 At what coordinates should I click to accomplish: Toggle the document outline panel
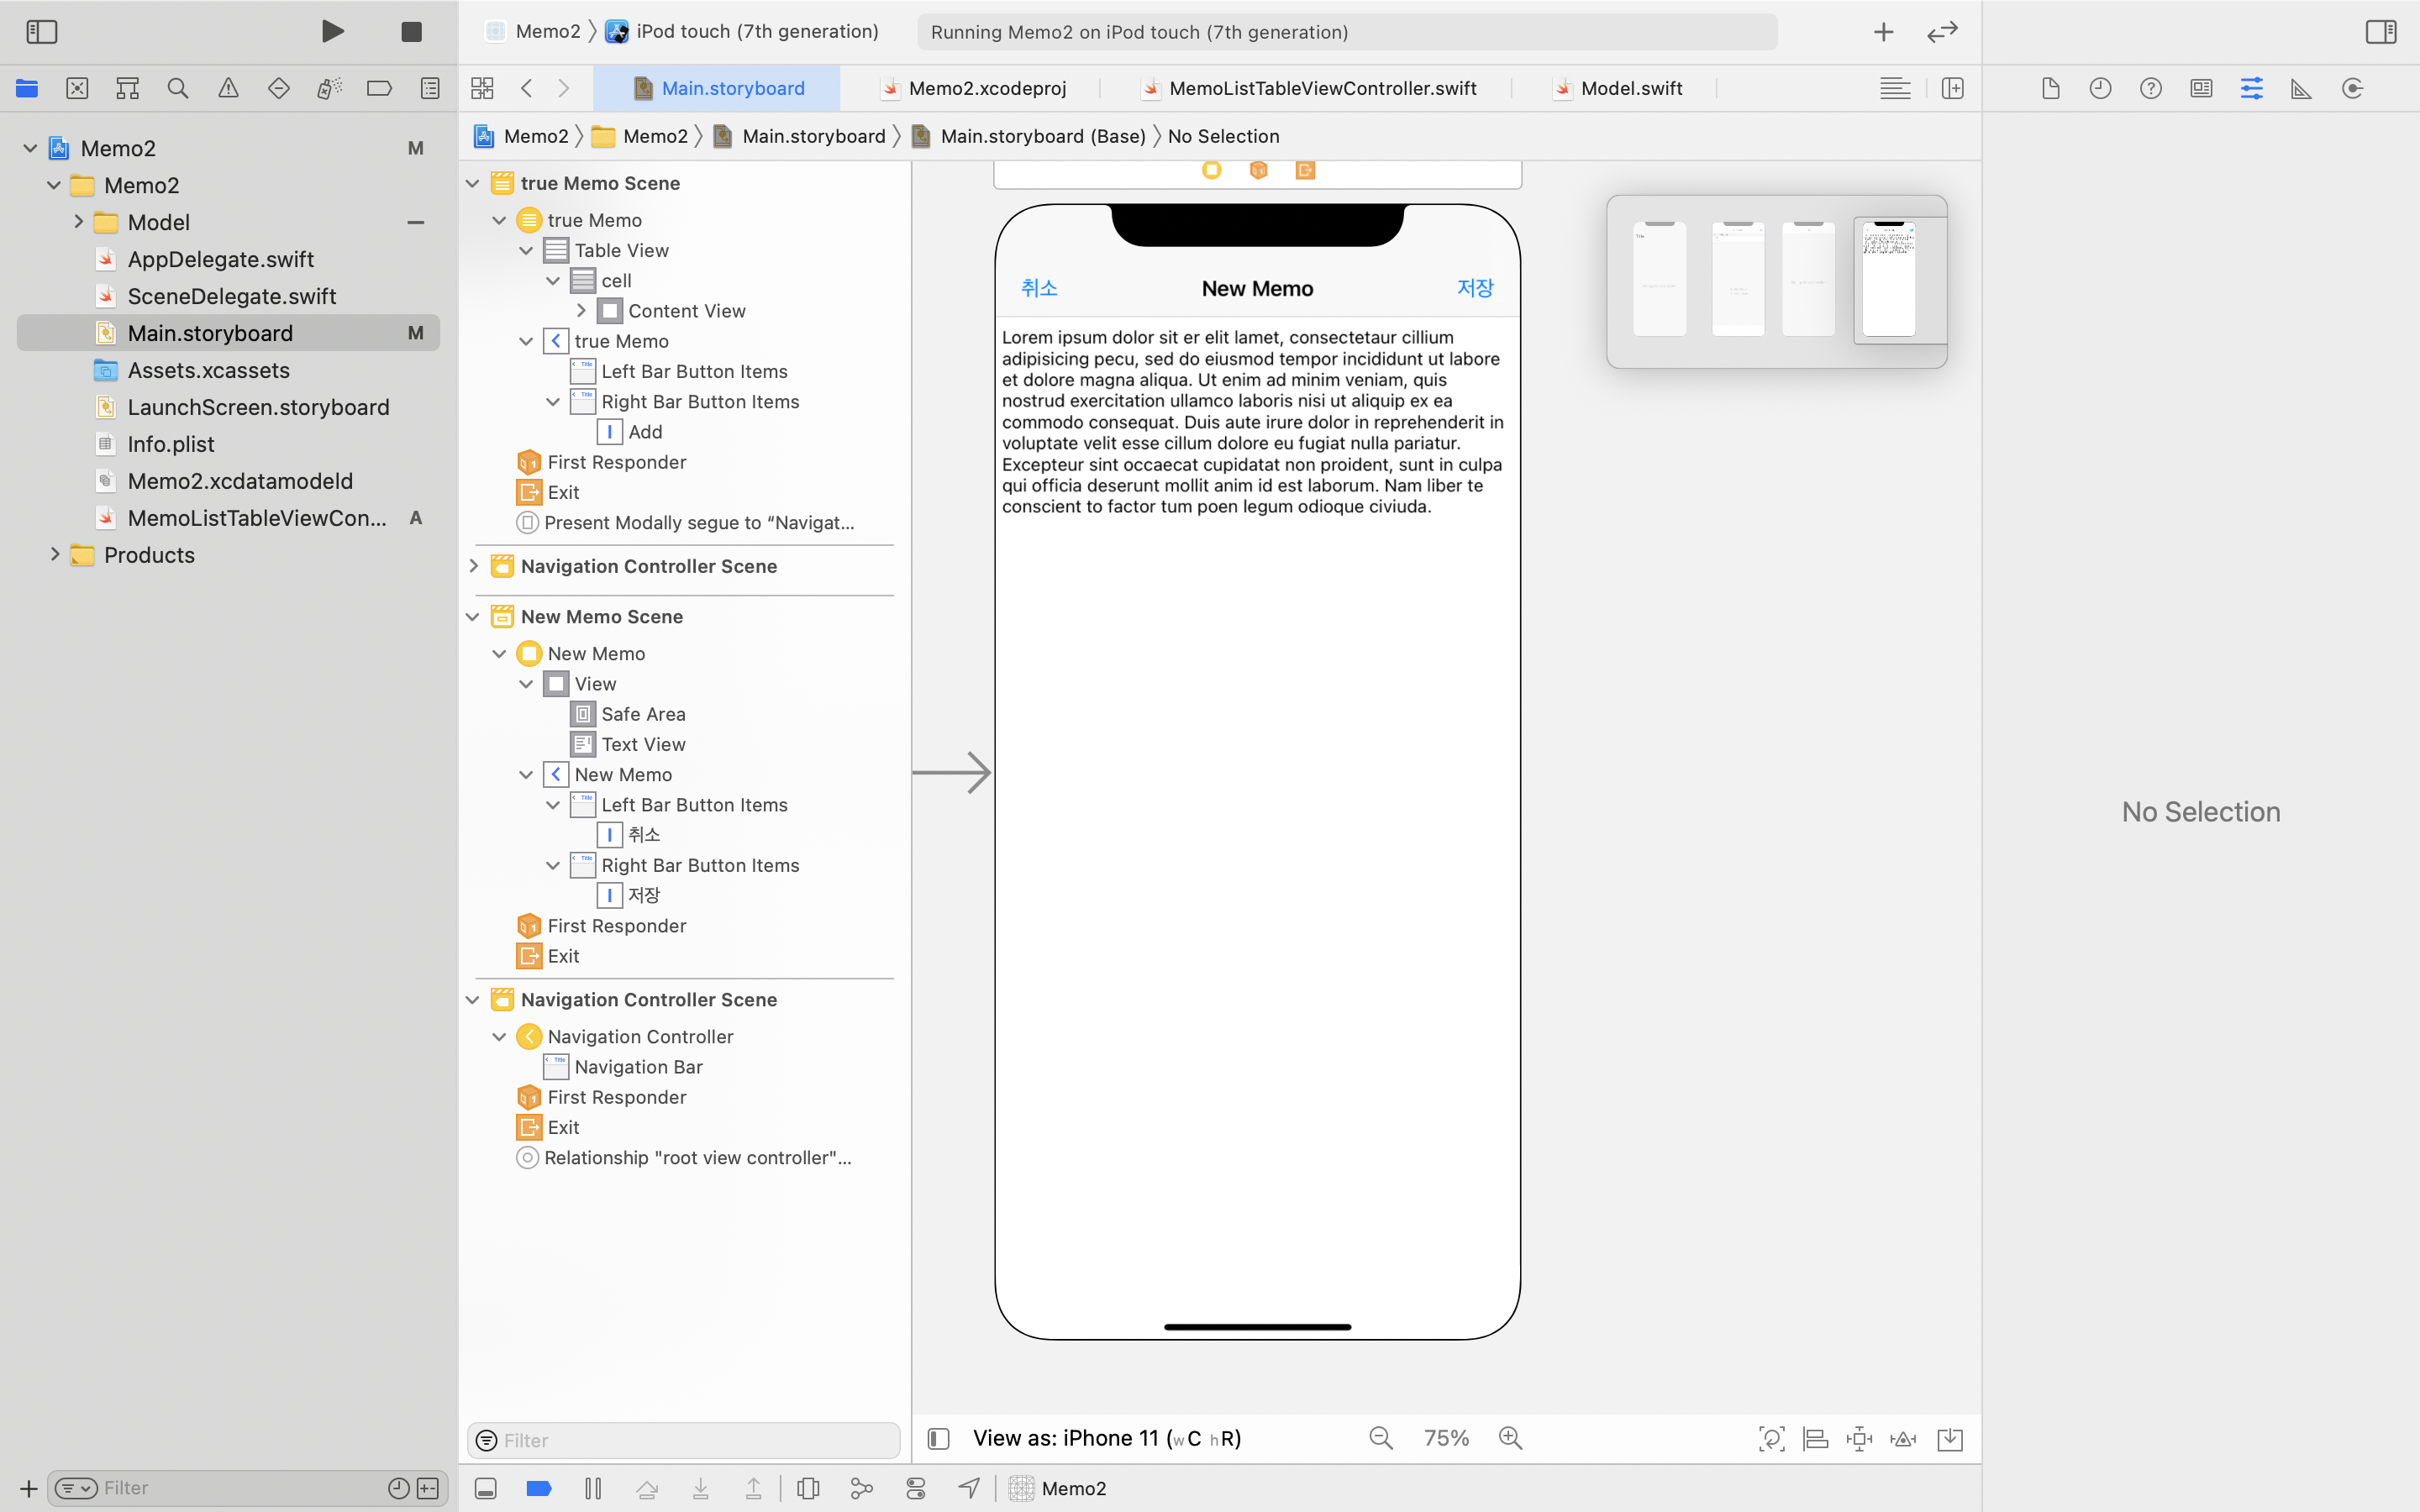[x=938, y=1438]
